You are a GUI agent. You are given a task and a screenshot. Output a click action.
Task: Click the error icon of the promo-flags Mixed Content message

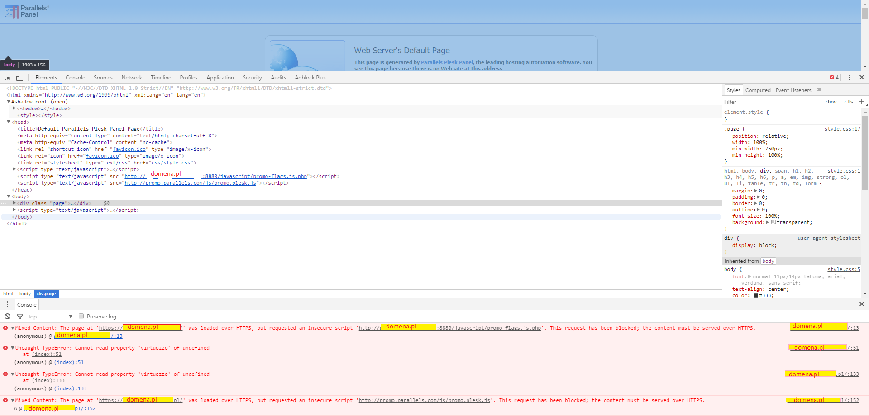point(5,328)
